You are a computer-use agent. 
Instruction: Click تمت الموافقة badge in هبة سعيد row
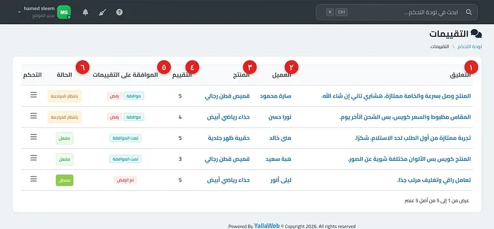[125, 159]
